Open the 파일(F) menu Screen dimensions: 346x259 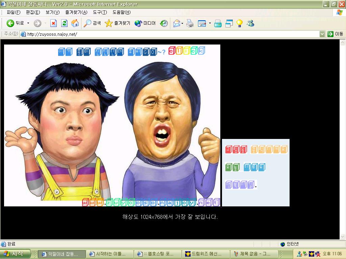[x=14, y=12]
